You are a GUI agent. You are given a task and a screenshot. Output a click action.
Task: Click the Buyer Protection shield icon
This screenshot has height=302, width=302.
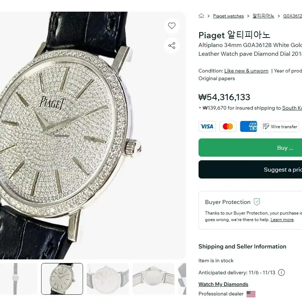click(257, 202)
